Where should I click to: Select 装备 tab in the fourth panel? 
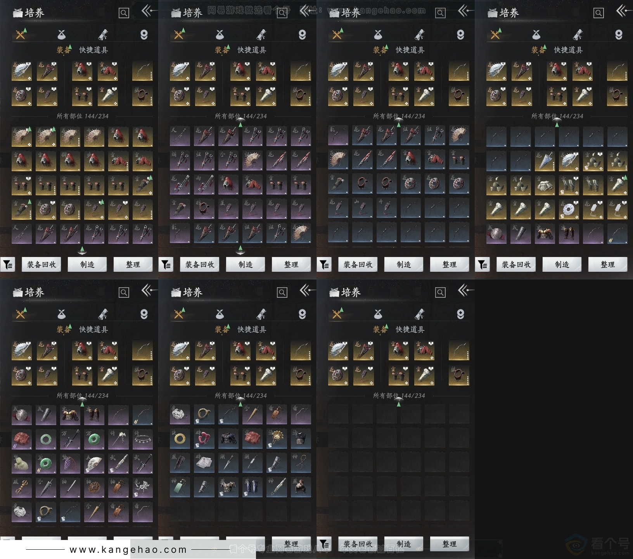pos(539,50)
